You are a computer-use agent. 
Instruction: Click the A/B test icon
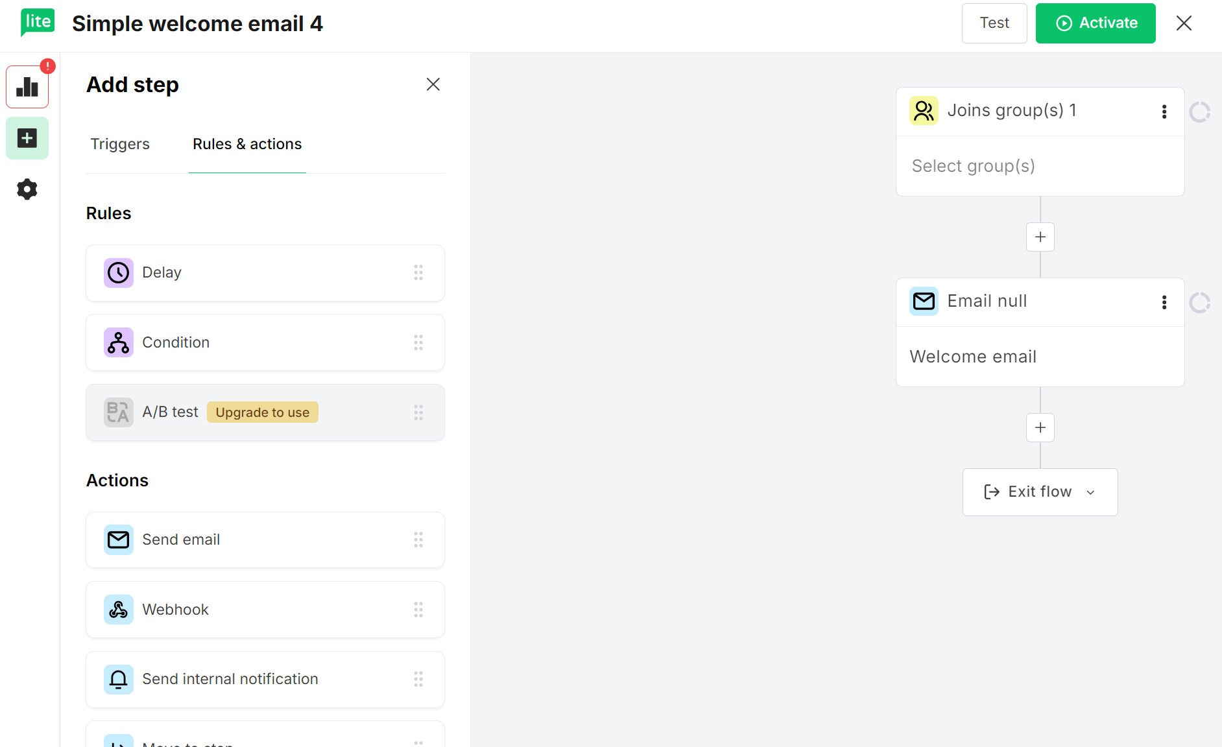(x=118, y=412)
